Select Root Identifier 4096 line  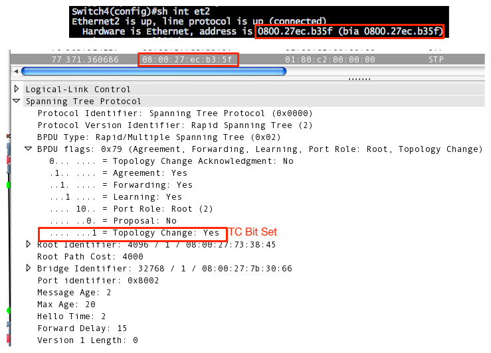(157, 244)
